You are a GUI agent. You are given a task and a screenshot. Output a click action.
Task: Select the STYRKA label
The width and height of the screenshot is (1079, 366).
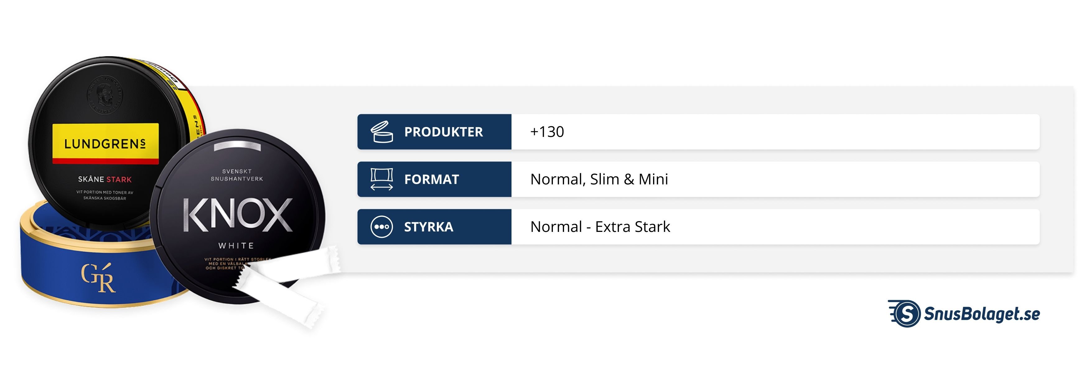pyautogui.click(x=428, y=227)
